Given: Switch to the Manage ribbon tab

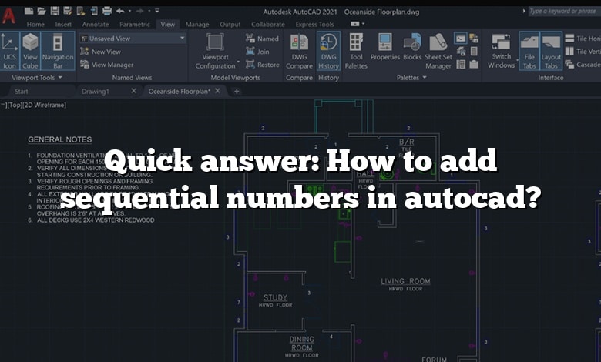Looking at the screenshot, I should point(197,24).
